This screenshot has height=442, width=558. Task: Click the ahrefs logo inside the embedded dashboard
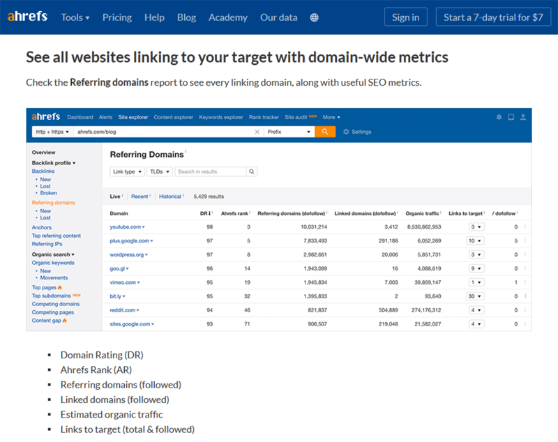coord(46,116)
